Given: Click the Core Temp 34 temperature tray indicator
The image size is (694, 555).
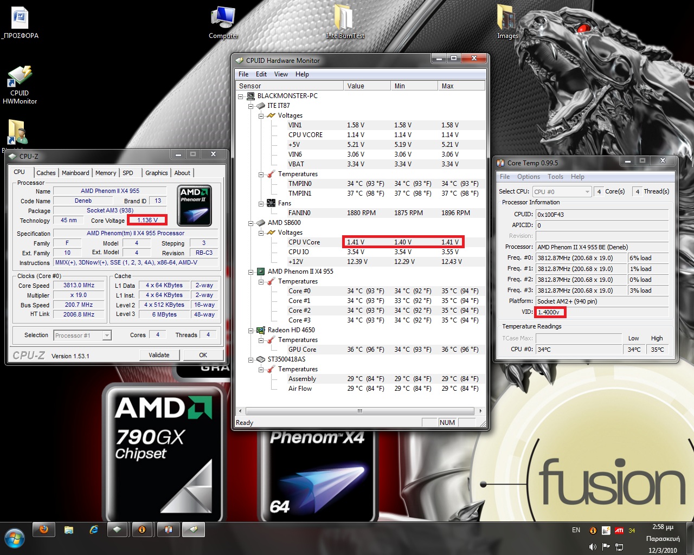Looking at the screenshot, I should point(632,531).
